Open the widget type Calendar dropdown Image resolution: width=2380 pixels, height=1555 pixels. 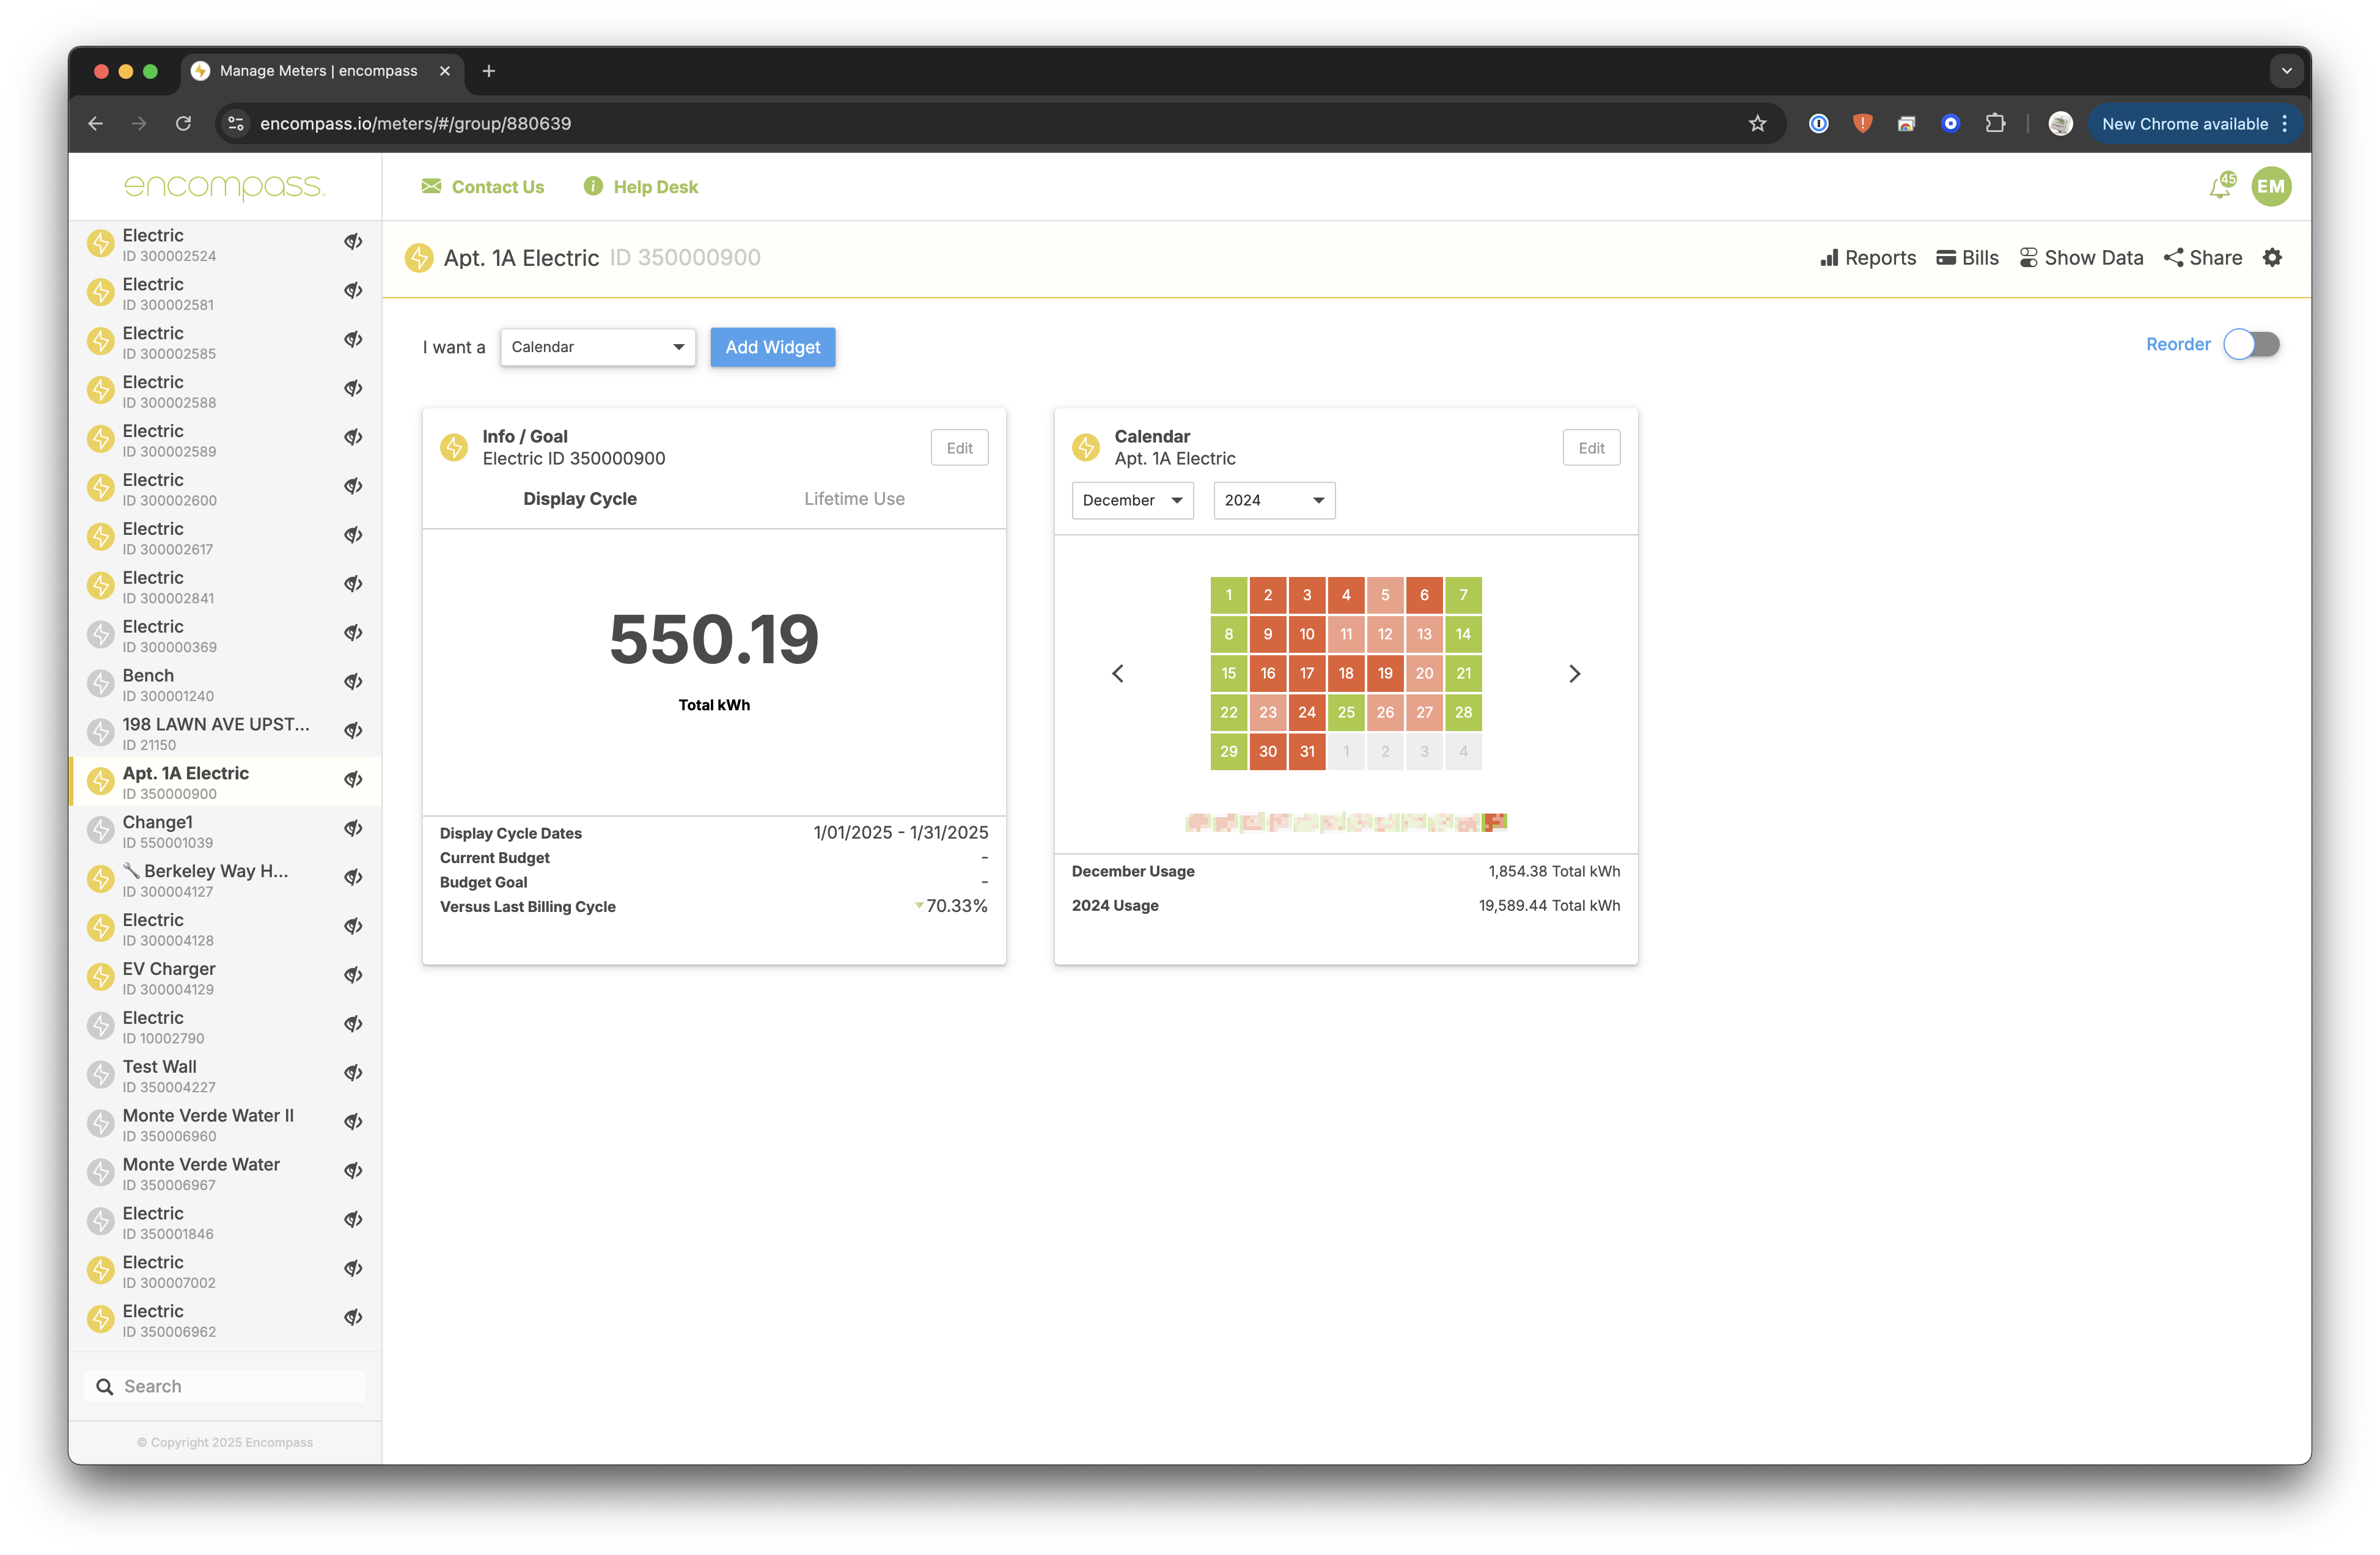597,347
